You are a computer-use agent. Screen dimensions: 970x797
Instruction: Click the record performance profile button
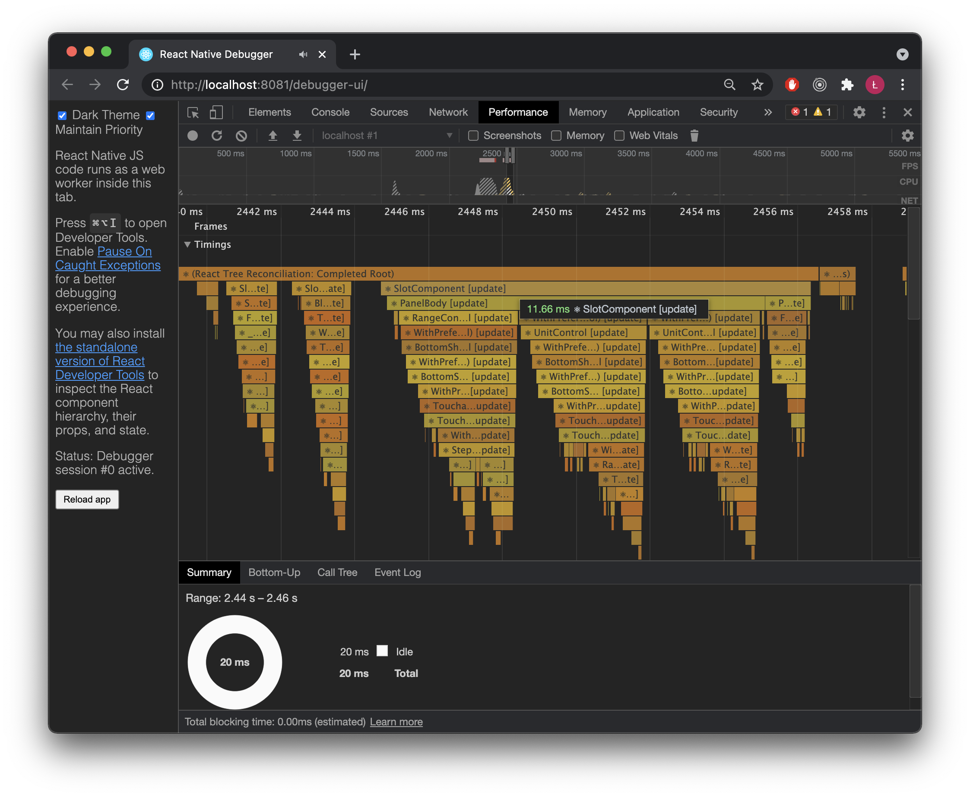tap(193, 136)
